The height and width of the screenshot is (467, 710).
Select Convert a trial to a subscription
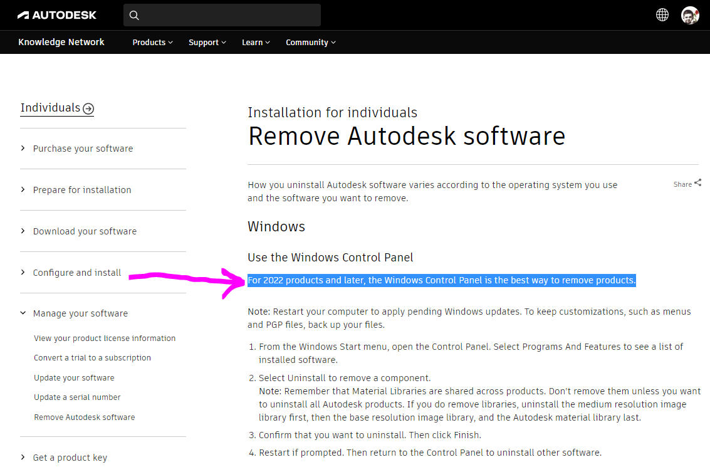coord(92,357)
